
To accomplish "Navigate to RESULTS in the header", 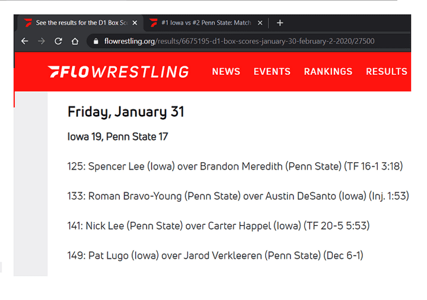I will [386, 72].
